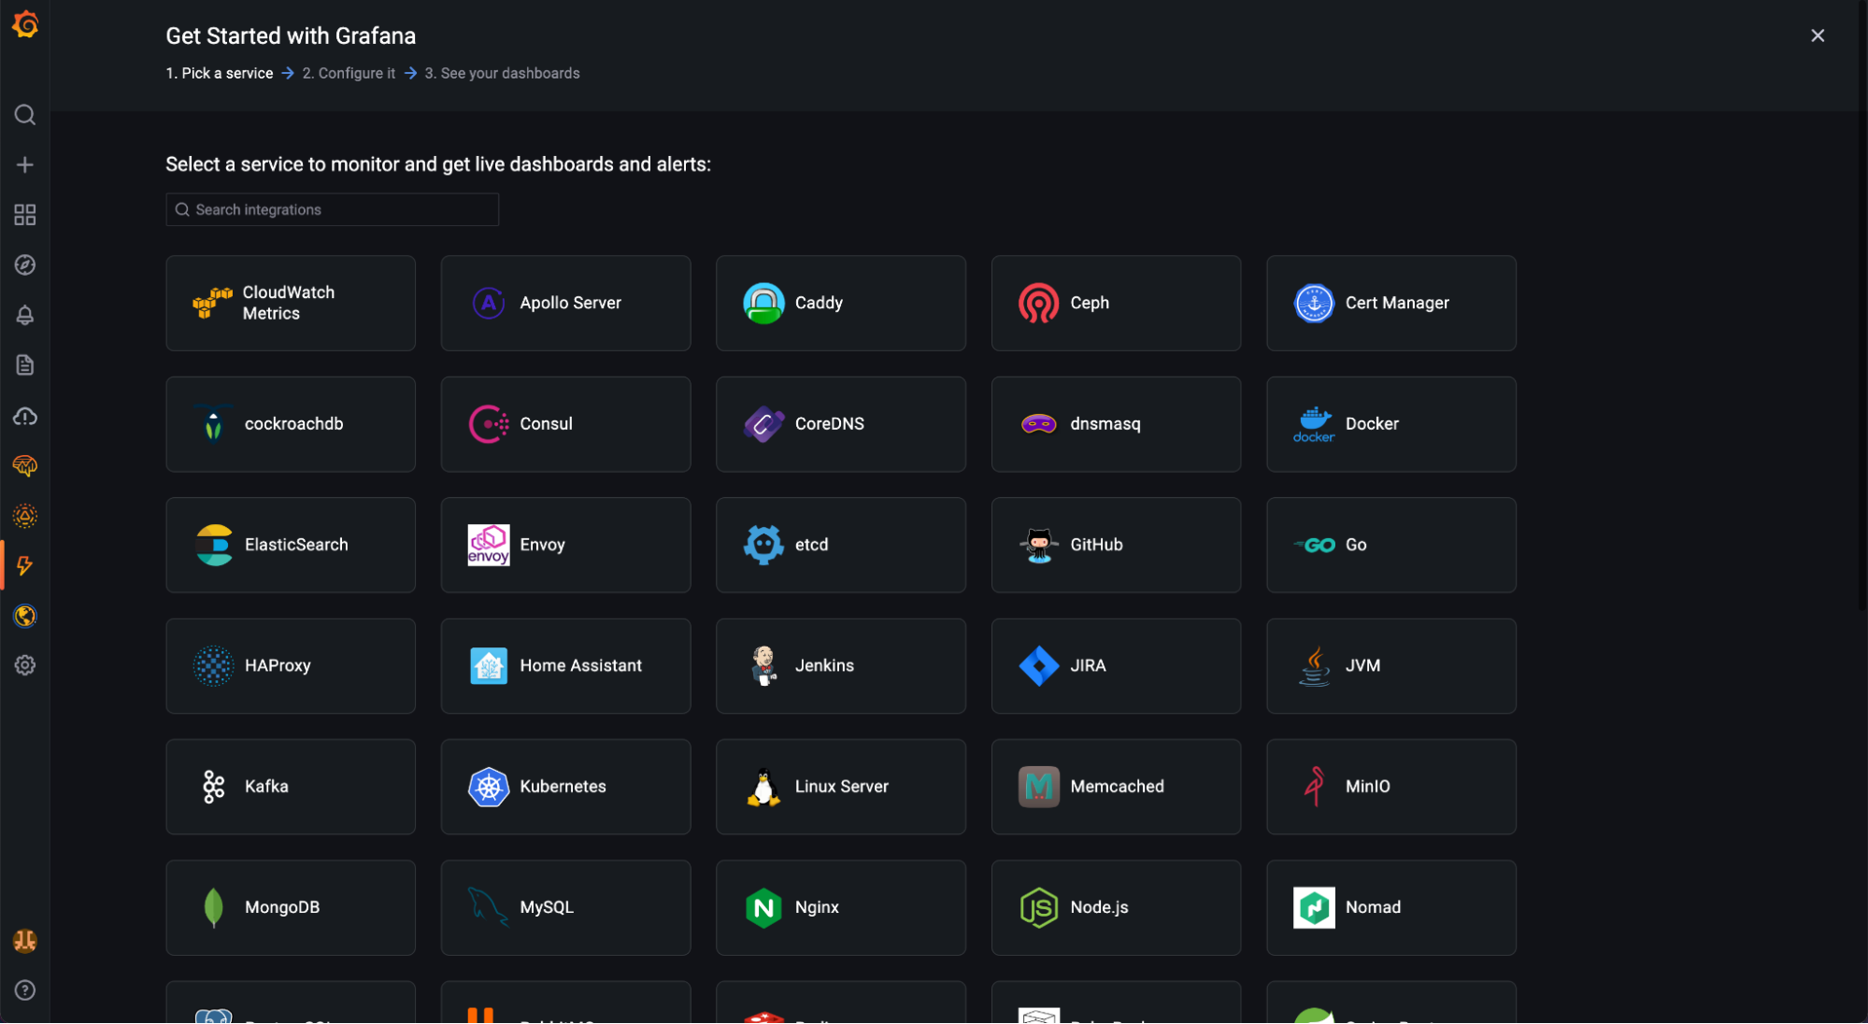This screenshot has height=1024, width=1868.
Task: Choose the Home Assistant card
Action: pos(565,666)
